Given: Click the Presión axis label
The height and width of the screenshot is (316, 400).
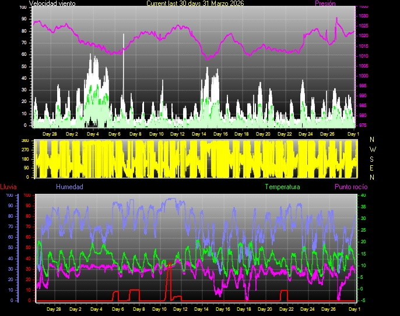Looking at the screenshot, I should pyautogui.click(x=325, y=3).
